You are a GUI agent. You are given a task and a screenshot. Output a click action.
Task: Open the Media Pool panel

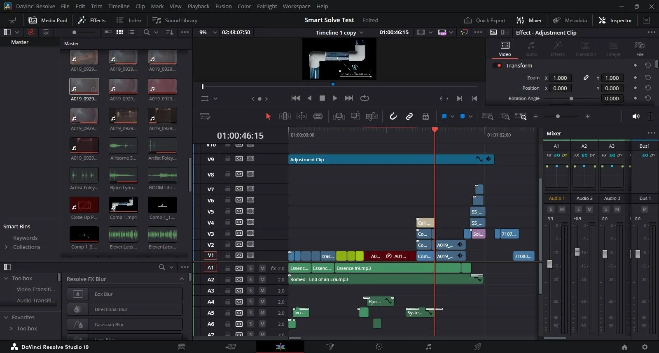tap(47, 20)
